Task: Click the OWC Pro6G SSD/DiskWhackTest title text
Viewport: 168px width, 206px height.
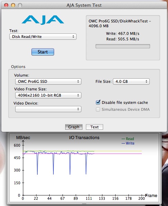Action: click(x=120, y=23)
